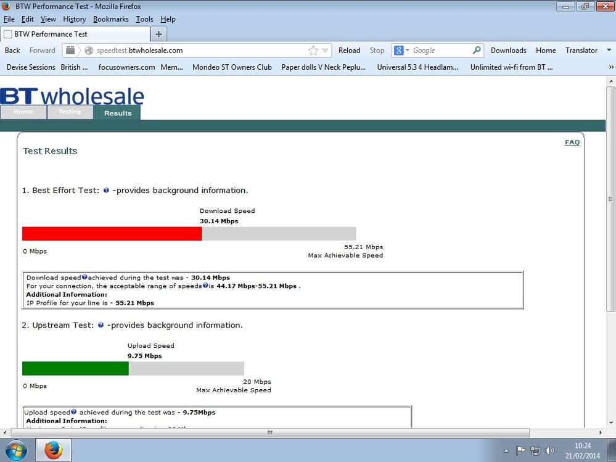Open the volume speaker tray icon
Viewport: 616px width, 462px height.
(549, 450)
